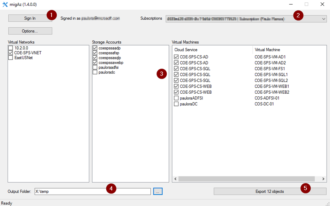Select the pauloraadfsi storage account checkbox
330x206 pixels.
point(95,68)
